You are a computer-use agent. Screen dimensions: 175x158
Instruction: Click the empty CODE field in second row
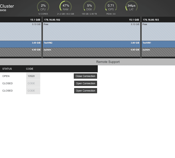pyautogui.click(x=33, y=83)
